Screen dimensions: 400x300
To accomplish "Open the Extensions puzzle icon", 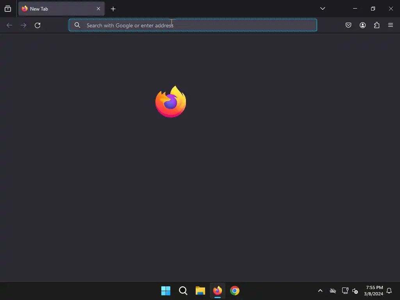I will pos(377,25).
